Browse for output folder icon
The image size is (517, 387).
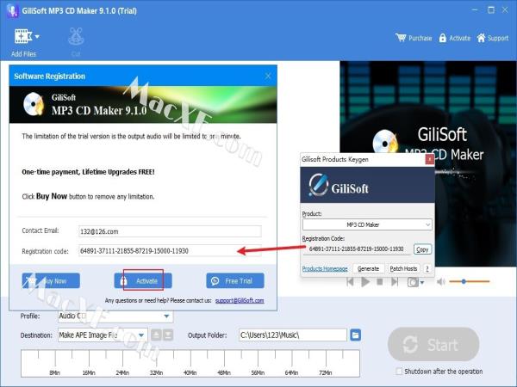355,335
